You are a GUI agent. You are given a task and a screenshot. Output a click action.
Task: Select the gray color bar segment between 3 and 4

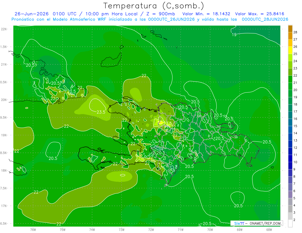tap(290, 209)
